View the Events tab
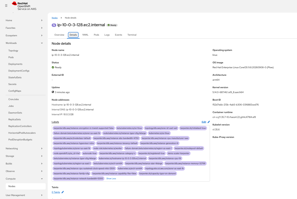The image size is (297, 199). [118, 35]
